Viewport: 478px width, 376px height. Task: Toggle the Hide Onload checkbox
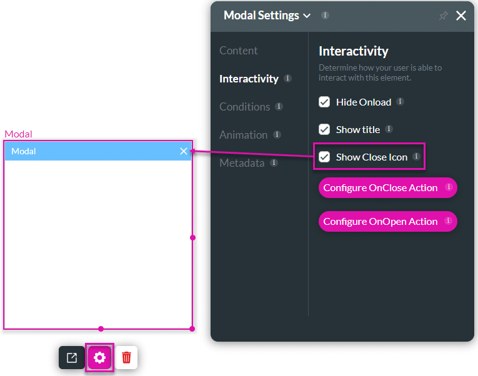point(324,102)
